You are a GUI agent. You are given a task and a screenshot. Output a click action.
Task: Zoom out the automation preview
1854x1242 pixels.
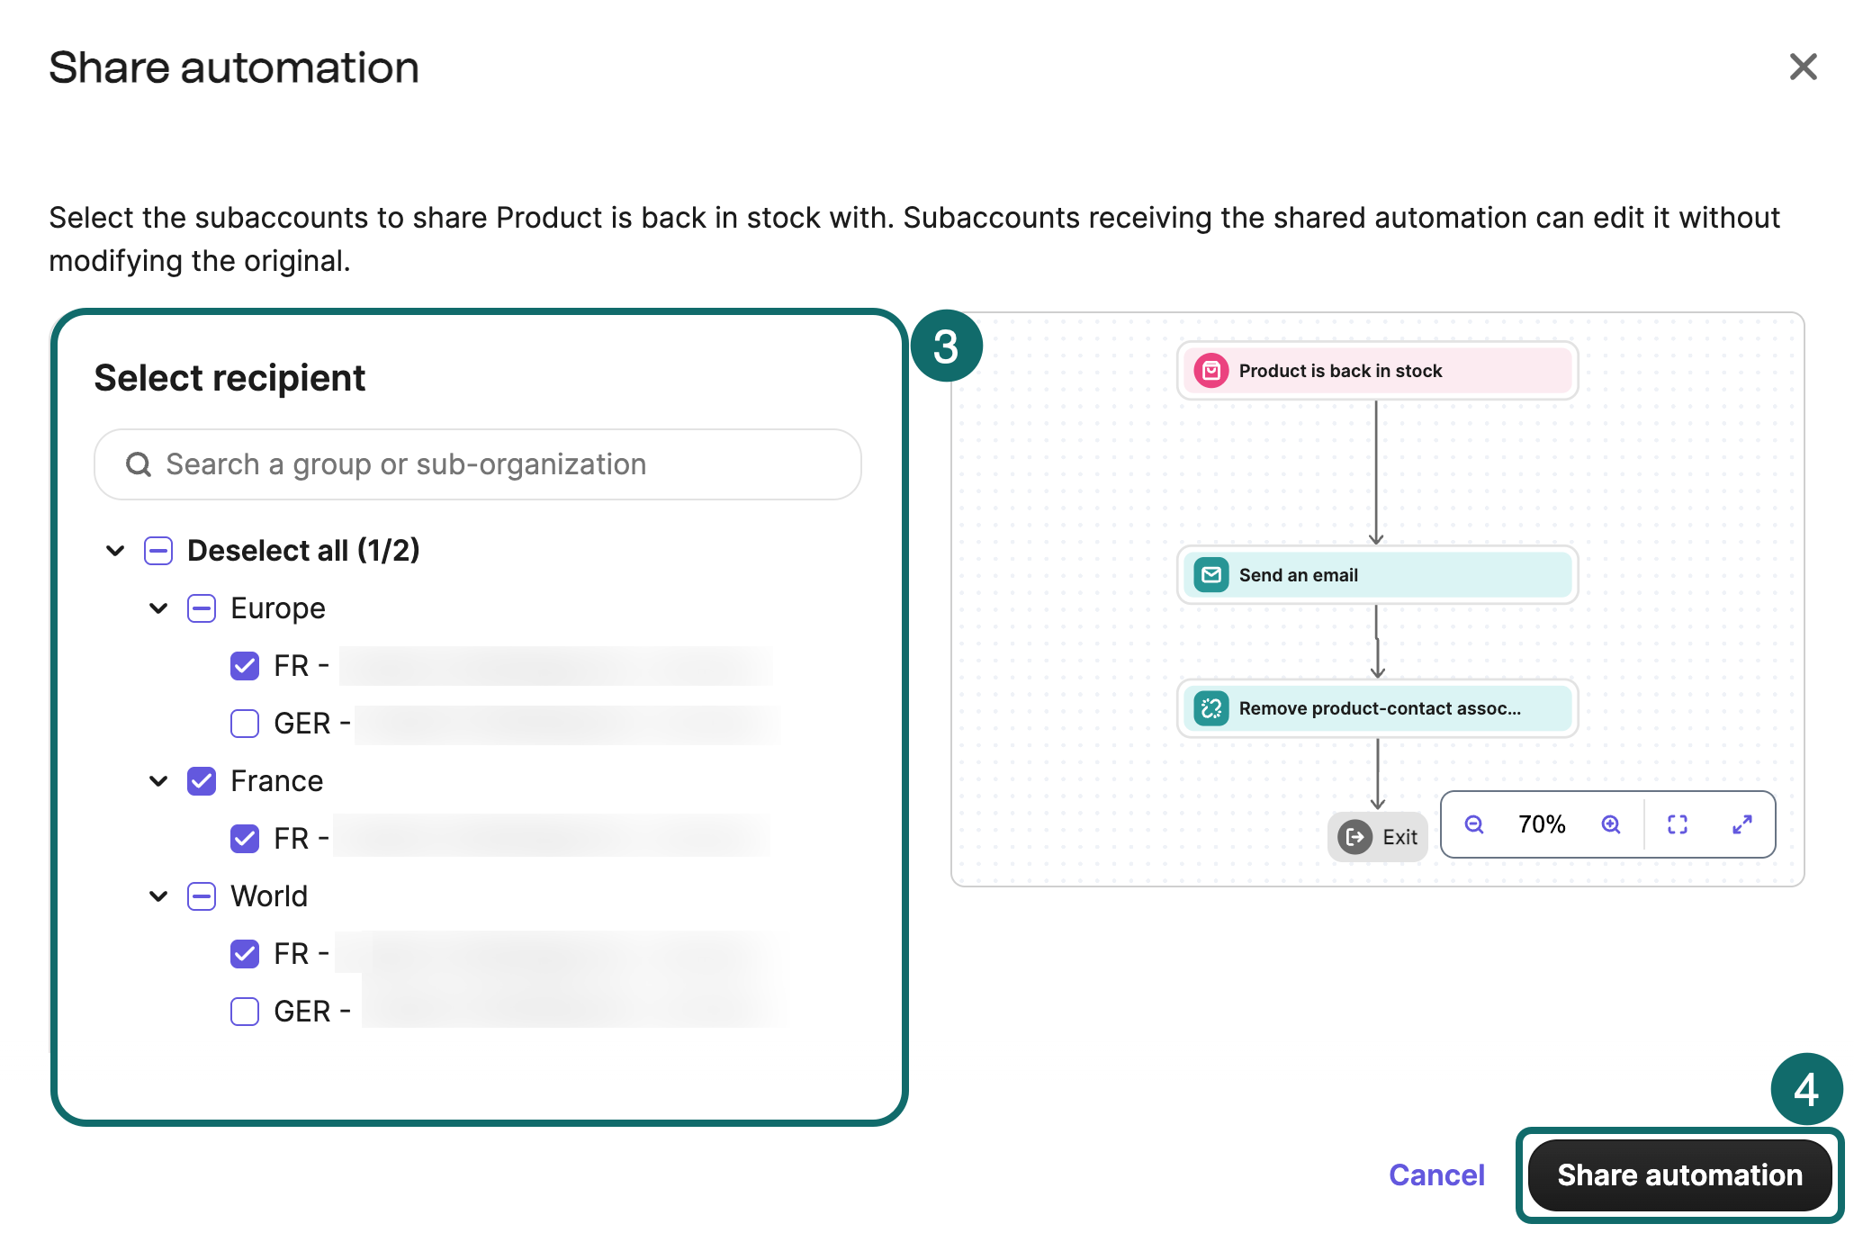(x=1473, y=824)
